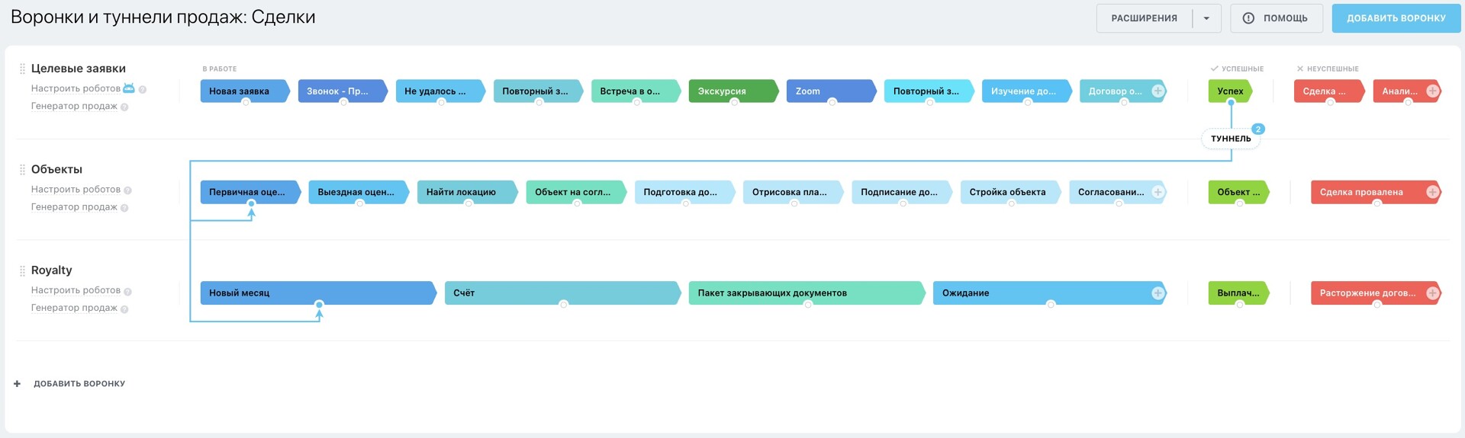The height and width of the screenshot is (438, 1465).
Task: Click the plus icon on Расторжение догов... stage
Action: point(1432,293)
